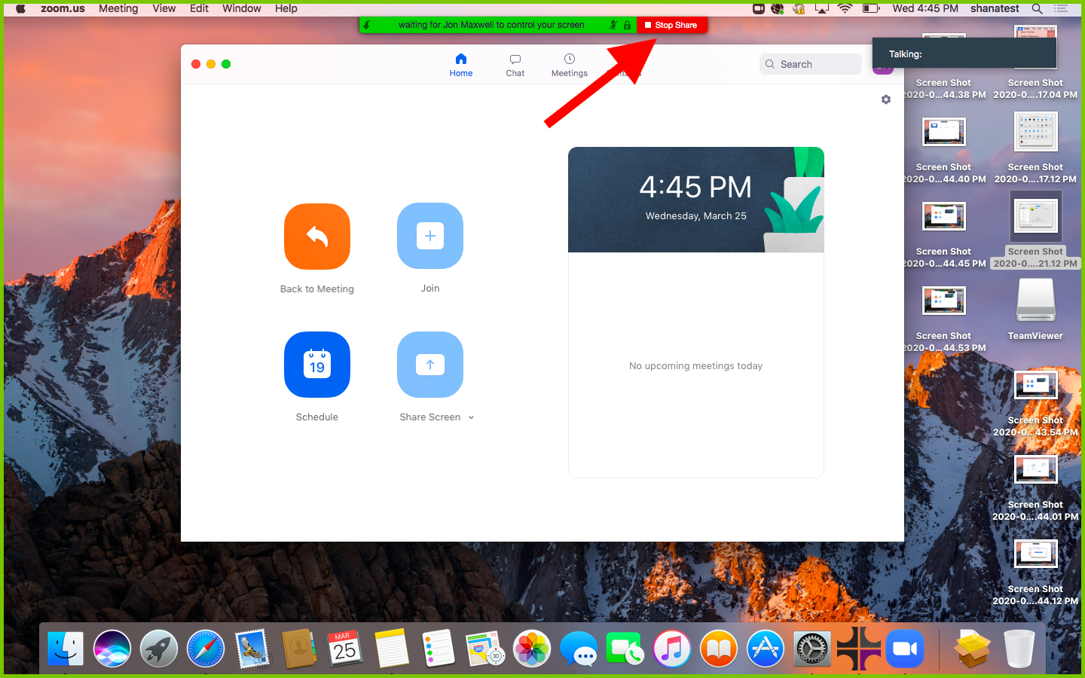
Task: Toggle the muted microphone icon in share bar
Action: 613,25
